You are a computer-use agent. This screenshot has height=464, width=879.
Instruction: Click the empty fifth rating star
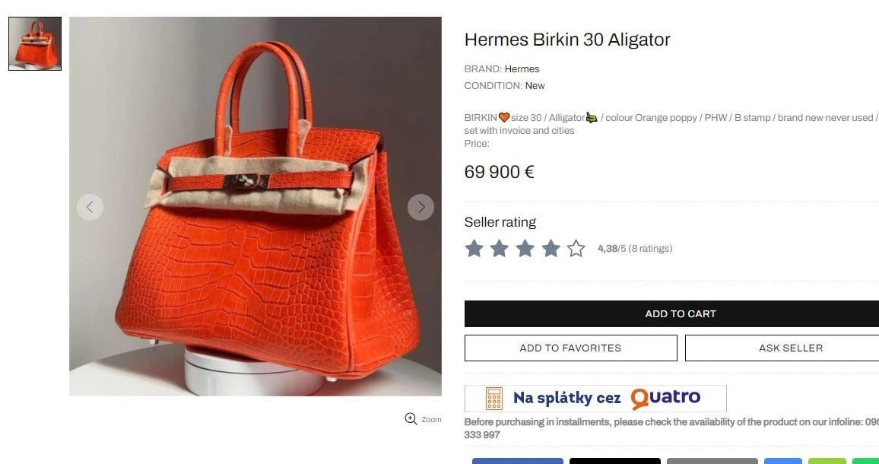[x=576, y=248]
